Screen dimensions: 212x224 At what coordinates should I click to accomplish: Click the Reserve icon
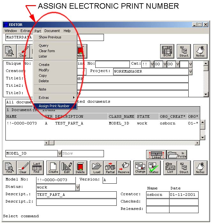[124, 168]
